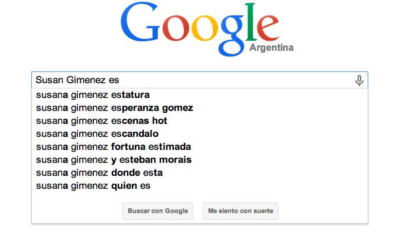Click the first red o in the Google logo

pos(176,28)
